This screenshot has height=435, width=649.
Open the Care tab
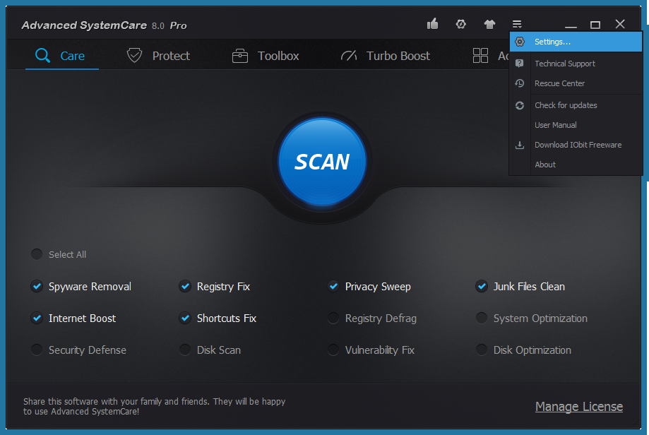coord(62,56)
